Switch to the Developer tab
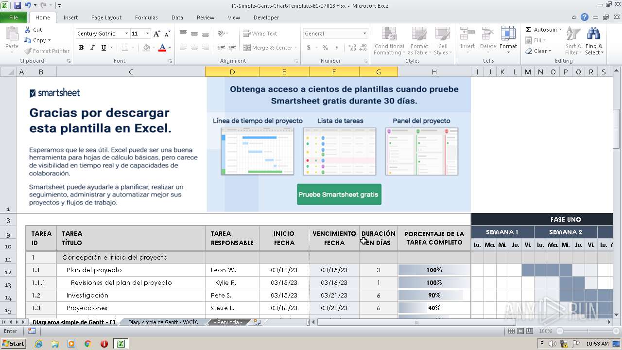622x350 pixels. coord(266,17)
